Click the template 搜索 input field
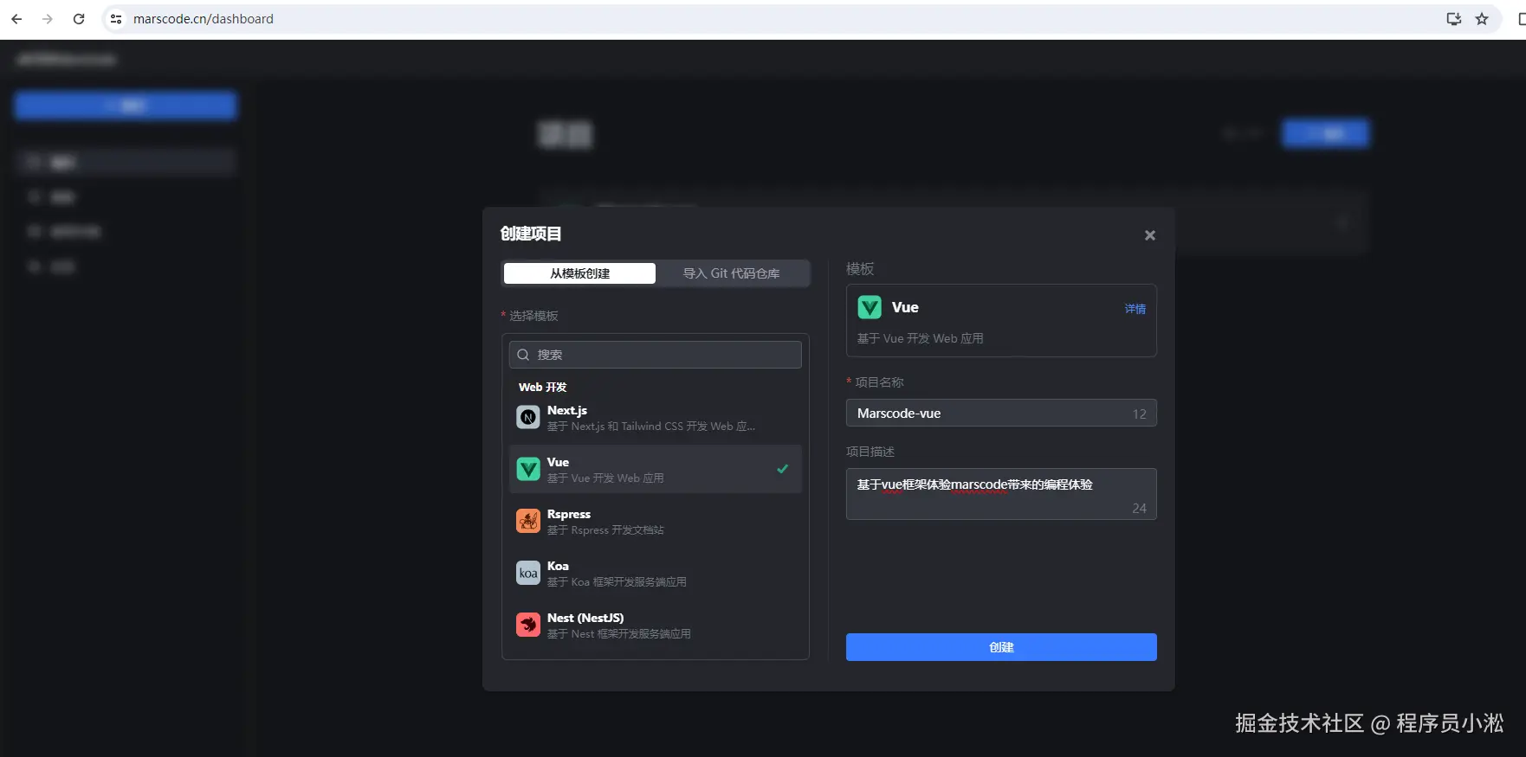This screenshot has height=757, width=1526. tap(656, 355)
